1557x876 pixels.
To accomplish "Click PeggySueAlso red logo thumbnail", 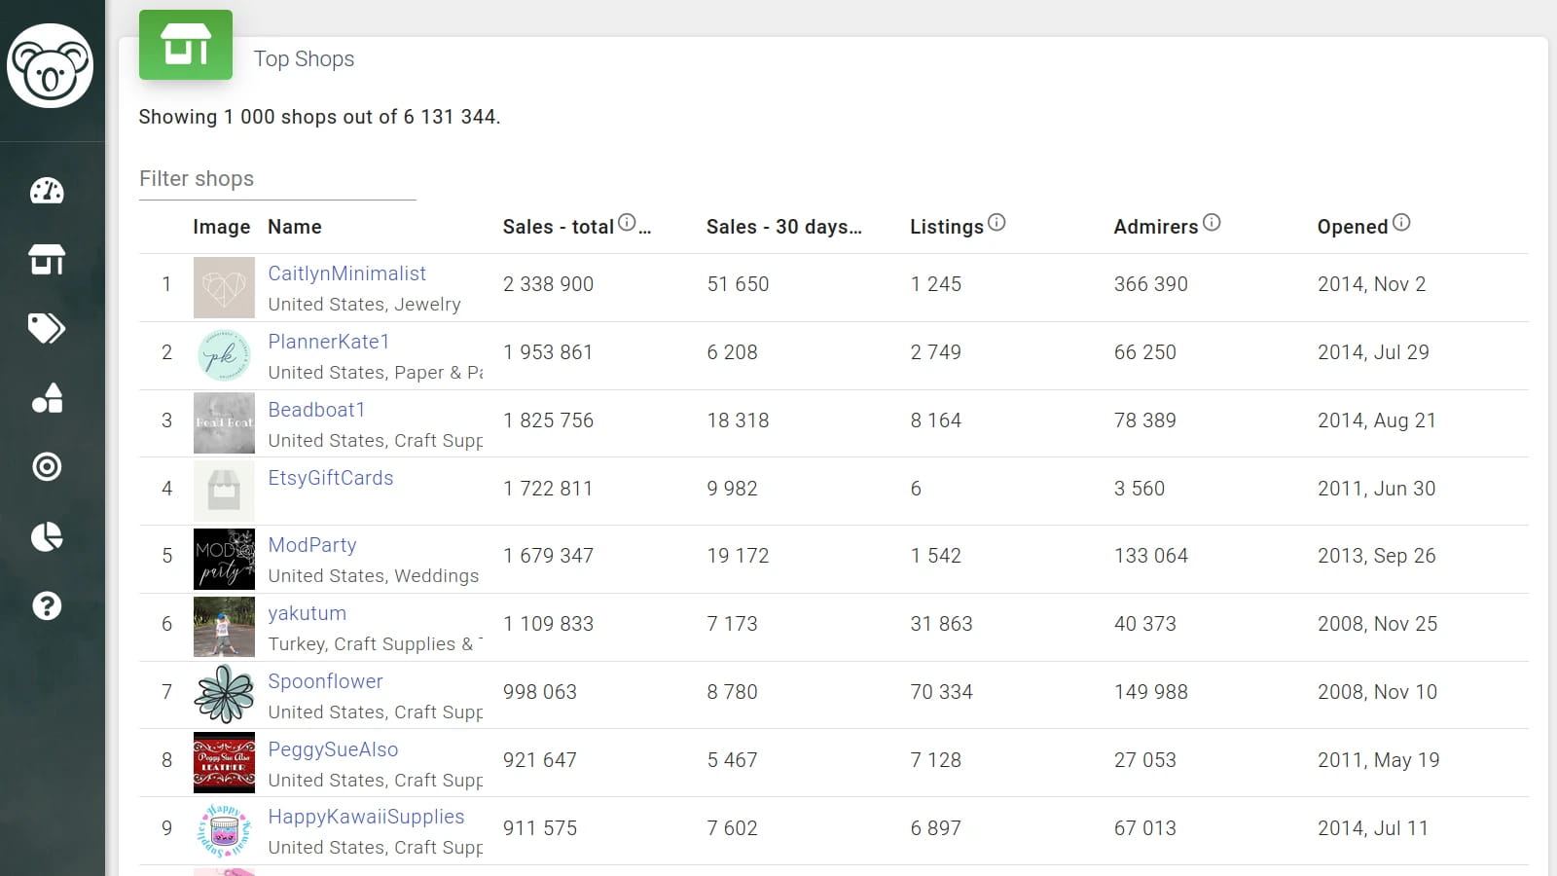I will tap(224, 763).
